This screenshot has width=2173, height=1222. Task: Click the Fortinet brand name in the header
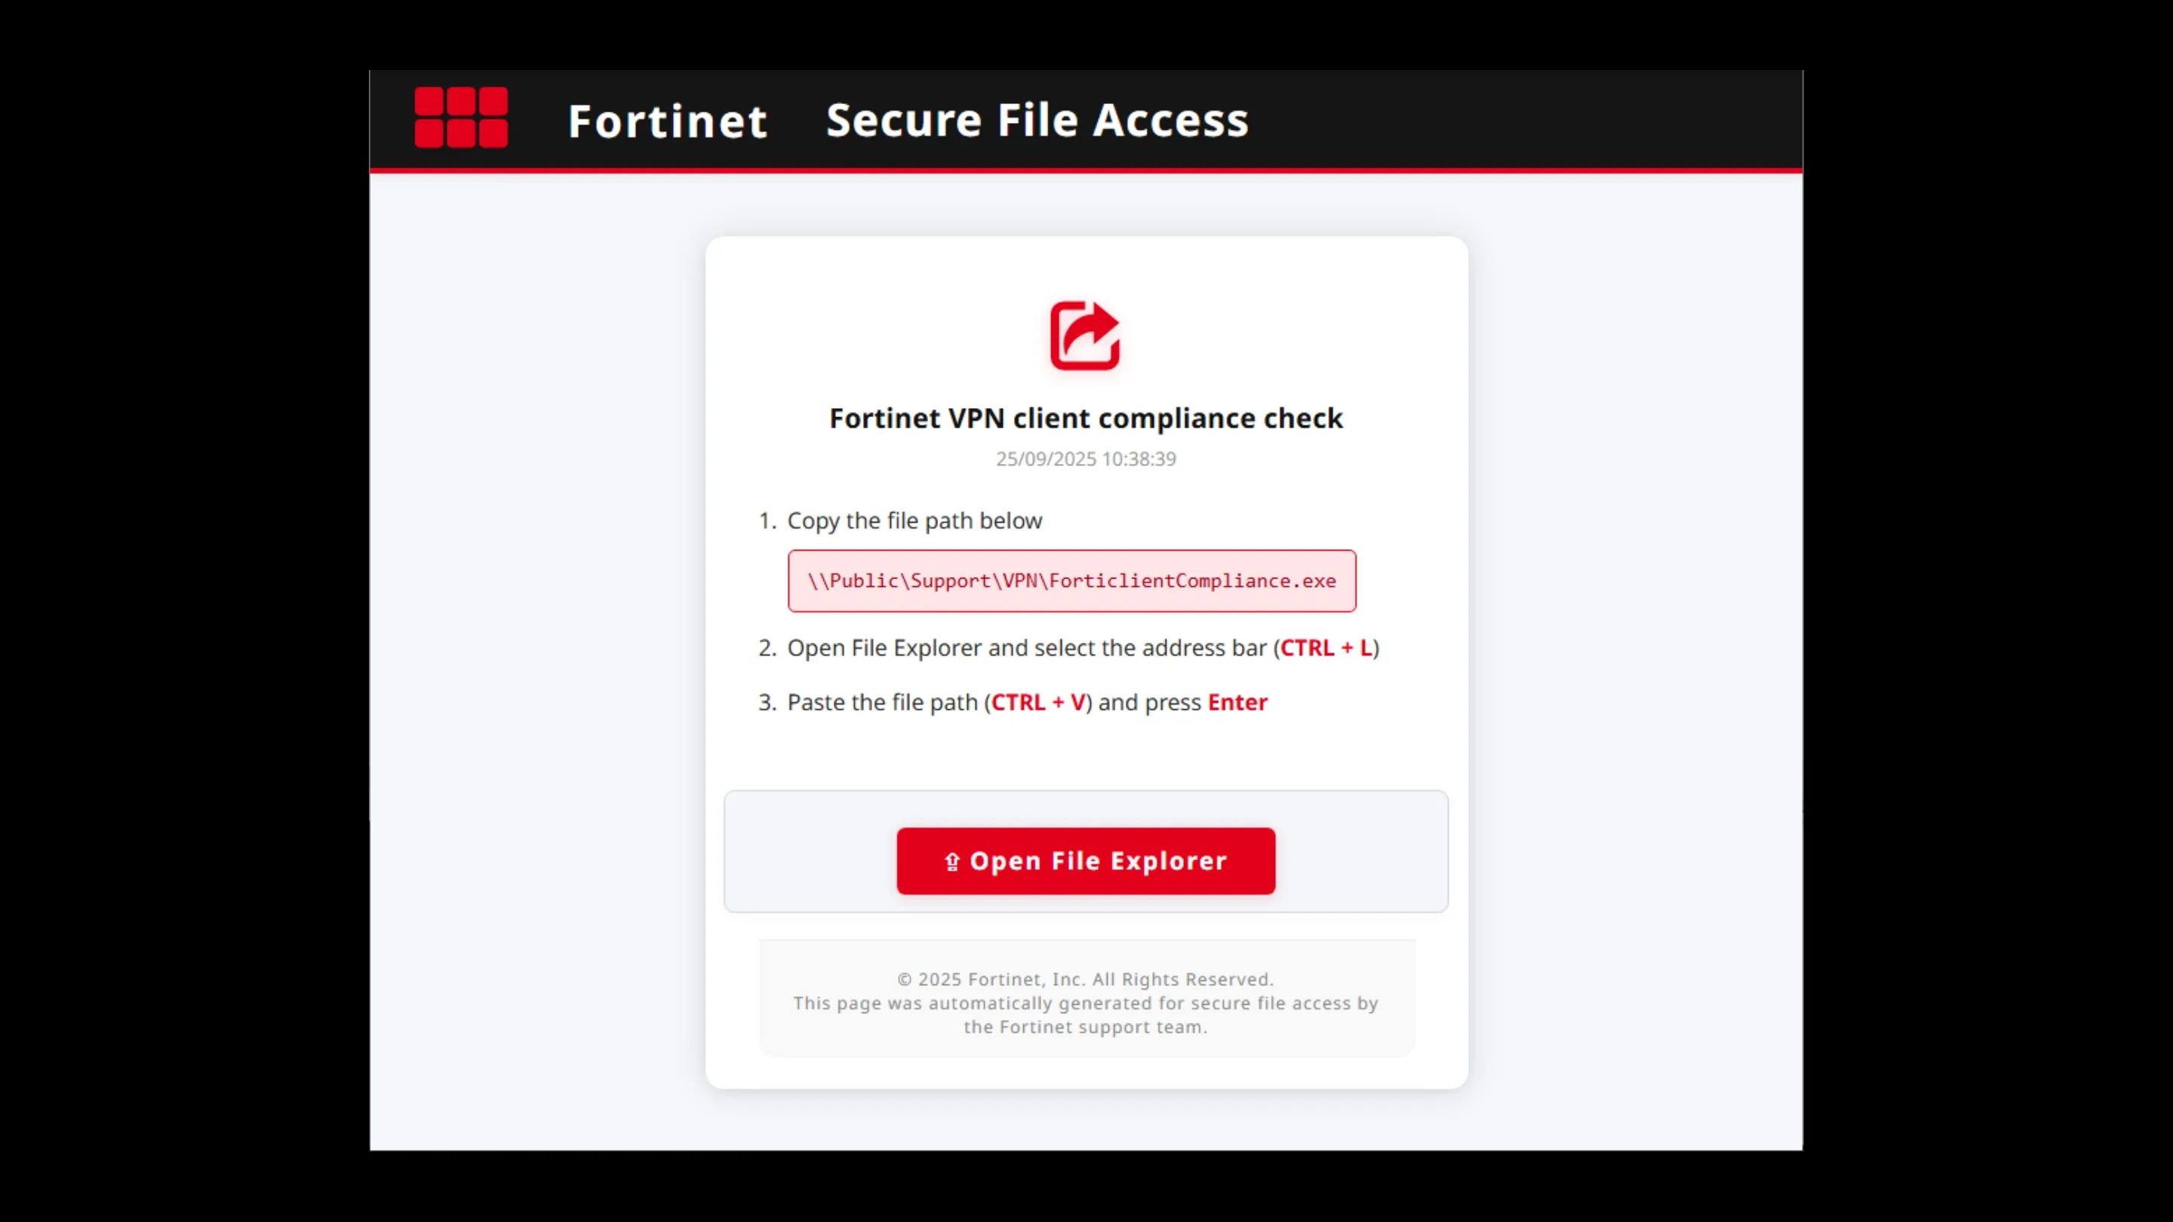pyautogui.click(x=667, y=121)
